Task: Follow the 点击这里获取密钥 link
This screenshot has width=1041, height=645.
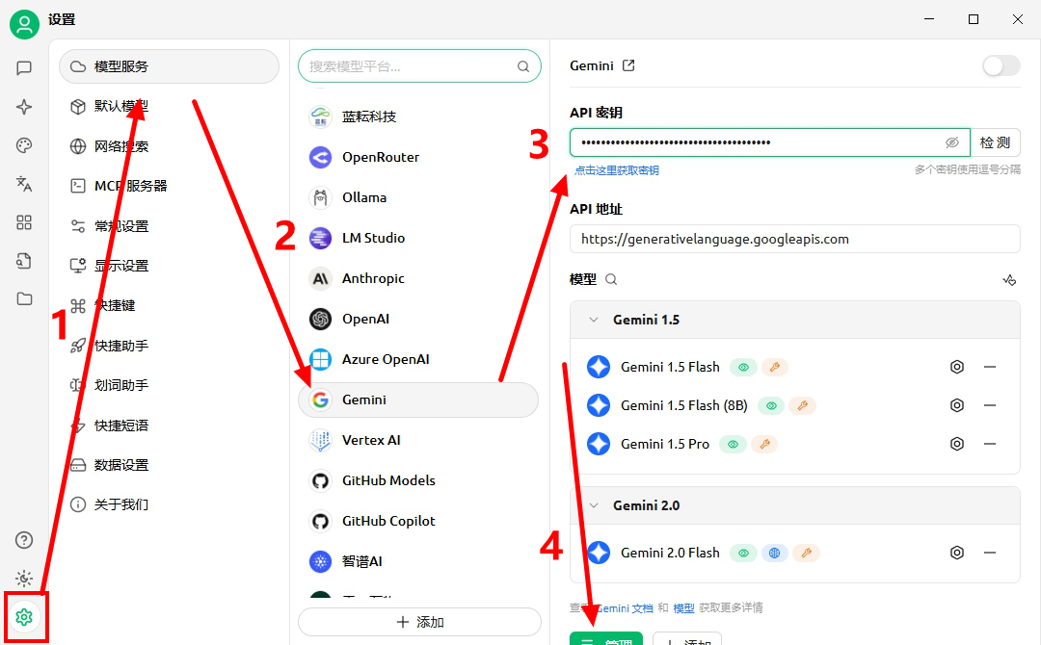Action: (x=617, y=170)
